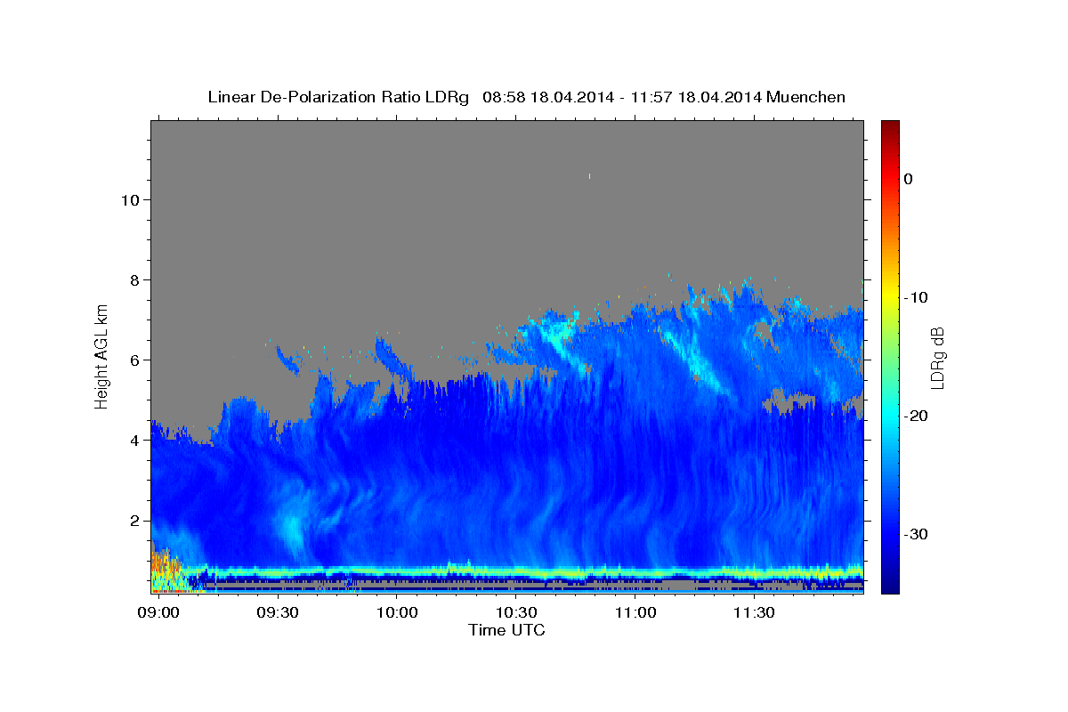Click the colorbar value label -10
The image size is (1068, 712).
[x=916, y=297]
